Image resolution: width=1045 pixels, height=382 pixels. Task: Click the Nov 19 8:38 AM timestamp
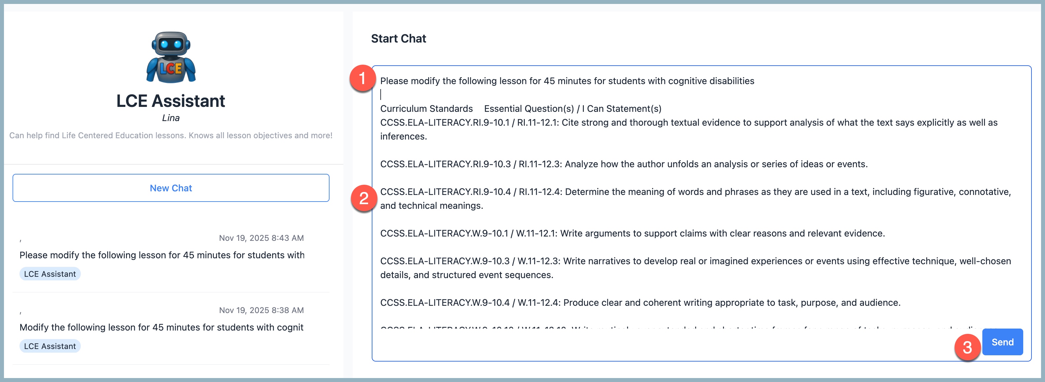coord(261,310)
